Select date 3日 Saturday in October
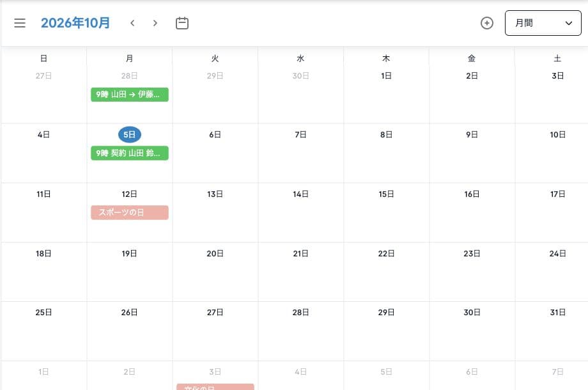 pos(557,75)
